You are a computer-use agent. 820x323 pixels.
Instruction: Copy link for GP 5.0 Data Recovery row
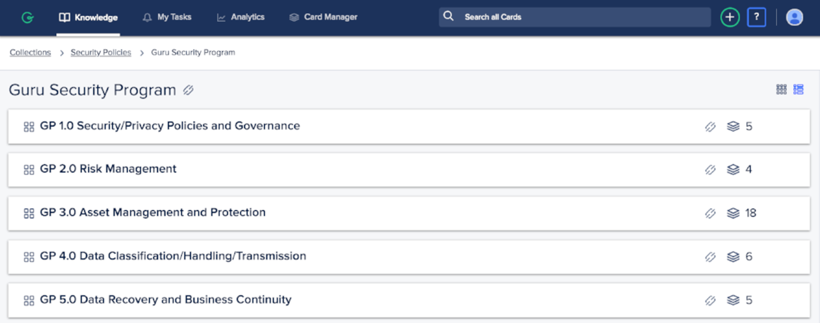click(710, 300)
